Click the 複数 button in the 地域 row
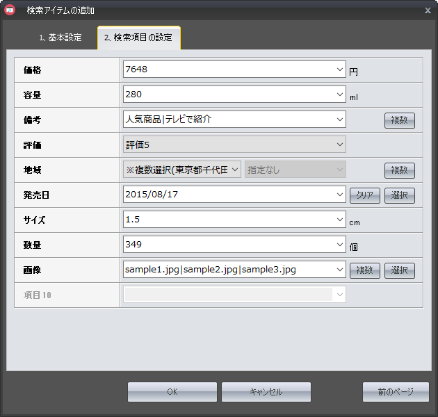The height and width of the screenshot is (417, 438). pyautogui.click(x=399, y=170)
